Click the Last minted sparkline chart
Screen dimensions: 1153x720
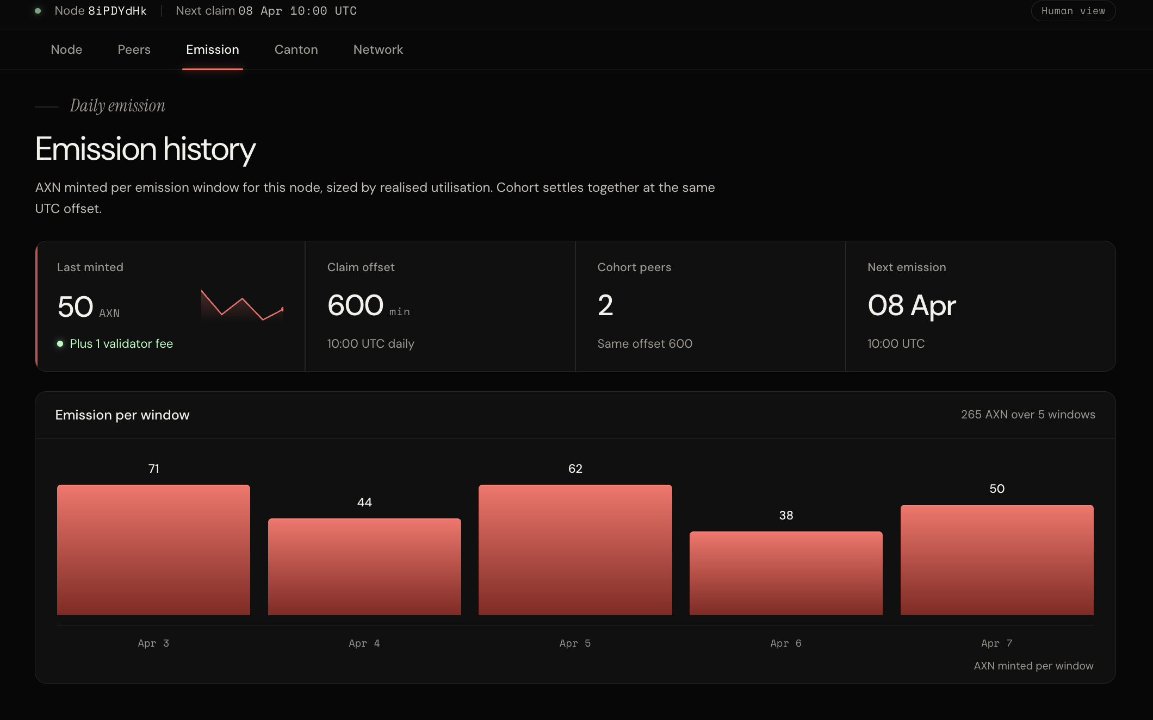click(x=242, y=306)
